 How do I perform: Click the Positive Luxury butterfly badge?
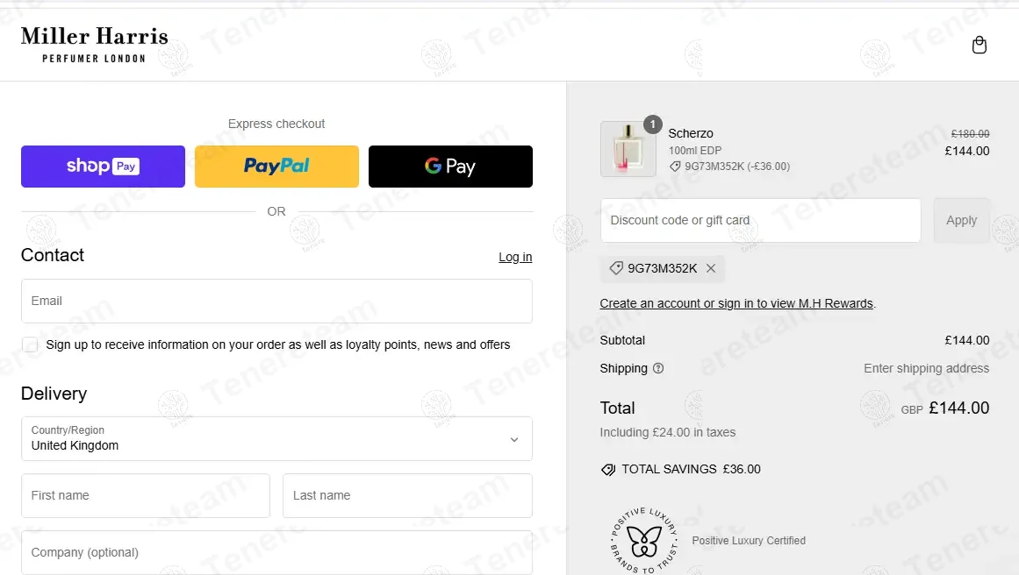coord(643,541)
